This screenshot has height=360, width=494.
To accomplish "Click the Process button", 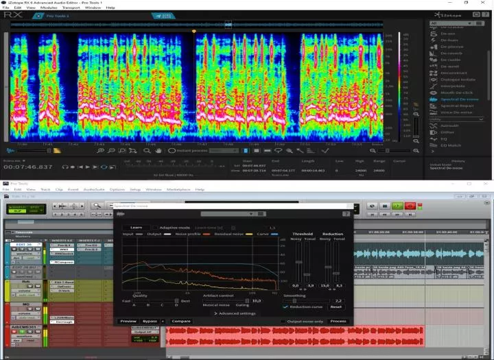I will (338, 322).
